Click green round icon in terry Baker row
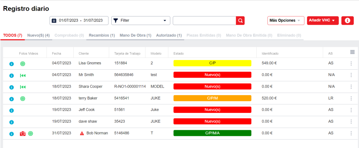Viewport: 359px width, 148px height. tap(23, 99)
